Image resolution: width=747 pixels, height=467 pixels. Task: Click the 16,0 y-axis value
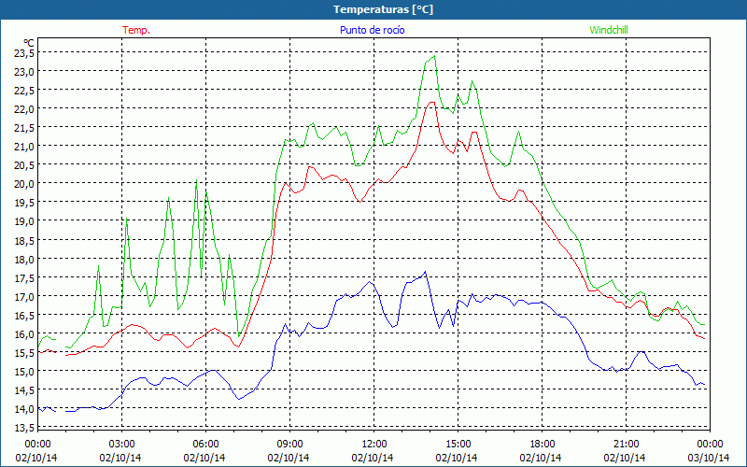24,334
